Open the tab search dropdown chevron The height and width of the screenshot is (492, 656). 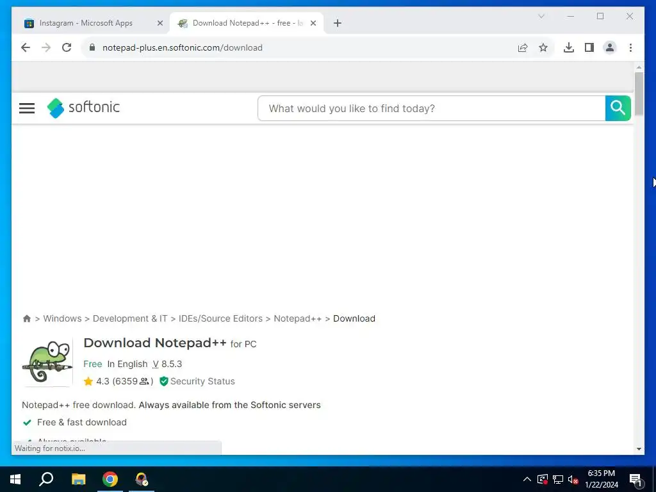[x=541, y=16]
